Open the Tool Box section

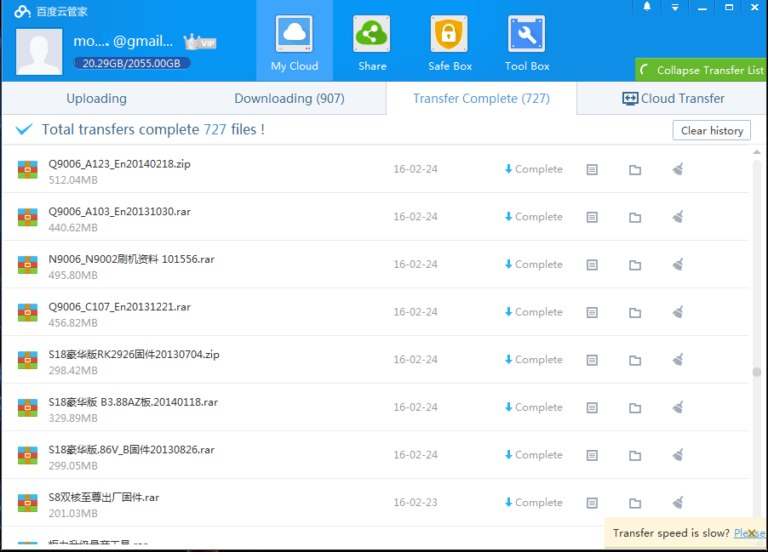527,43
